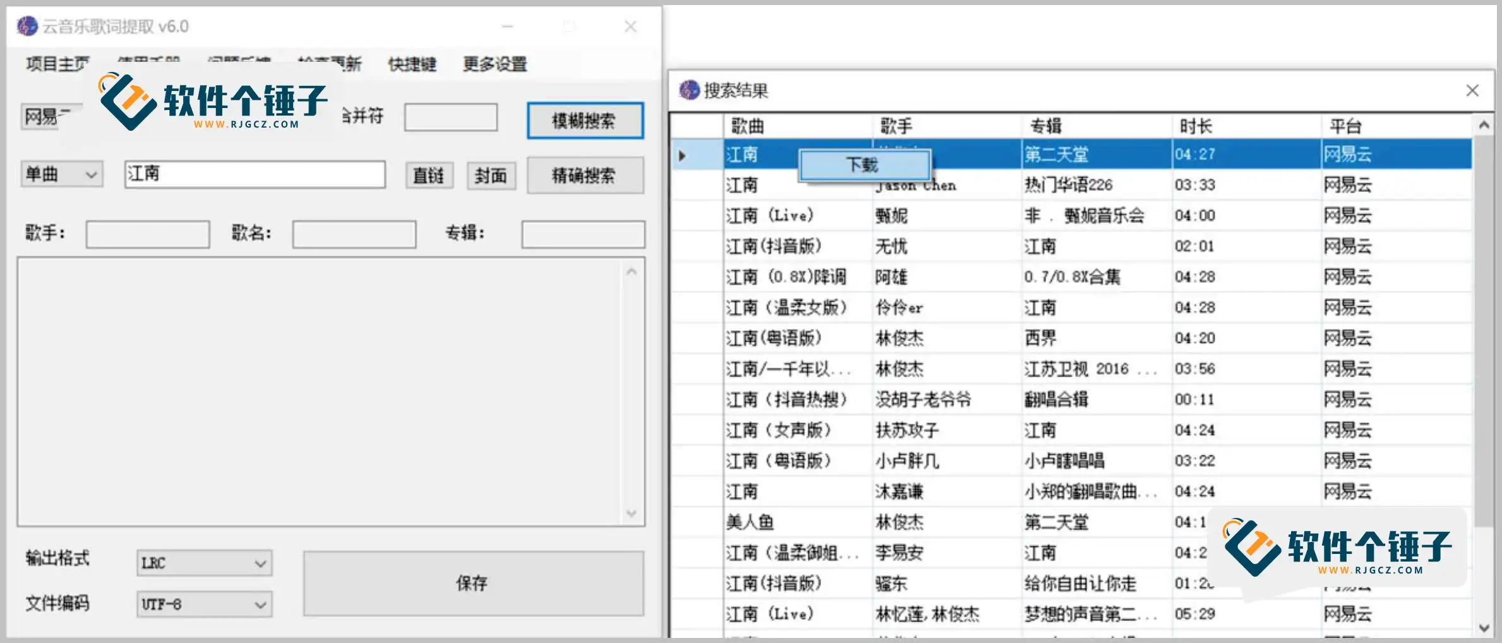This screenshot has height=643, width=1502.
Task: Click the 模糊搜索 search button
Action: pos(584,120)
